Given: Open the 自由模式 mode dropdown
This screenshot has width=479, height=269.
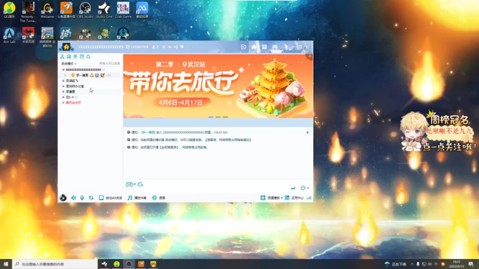Looking at the screenshot, I should point(69,64).
